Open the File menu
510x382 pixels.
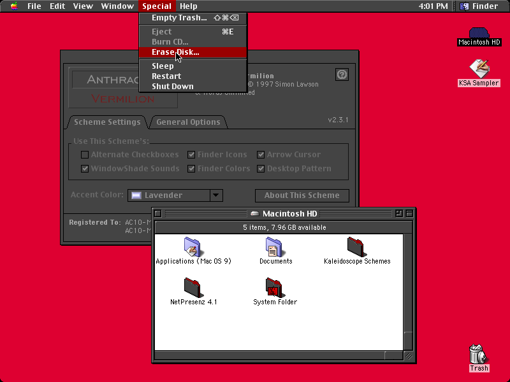pos(34,6)
